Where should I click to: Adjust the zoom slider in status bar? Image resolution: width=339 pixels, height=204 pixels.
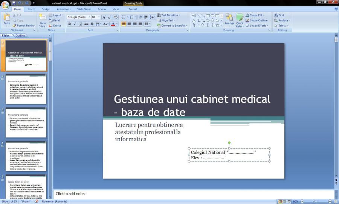click(x=313, y=201)
